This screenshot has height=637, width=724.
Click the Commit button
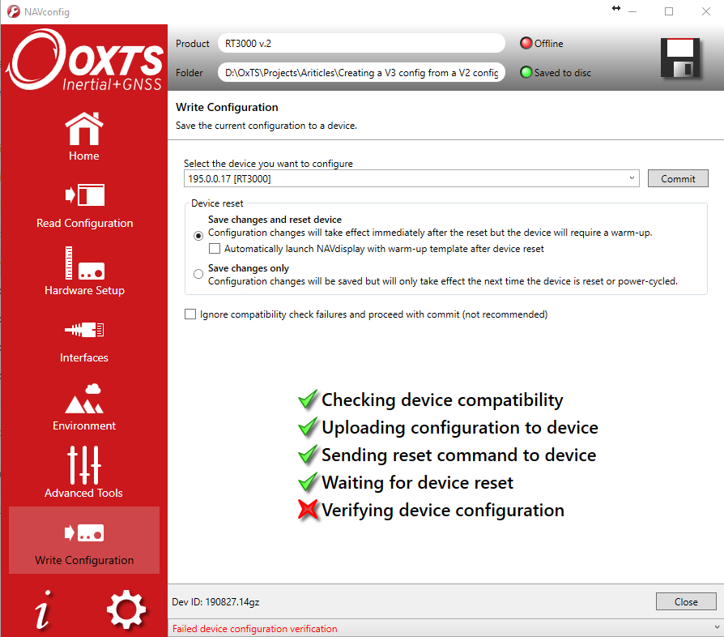coord(678,178)
